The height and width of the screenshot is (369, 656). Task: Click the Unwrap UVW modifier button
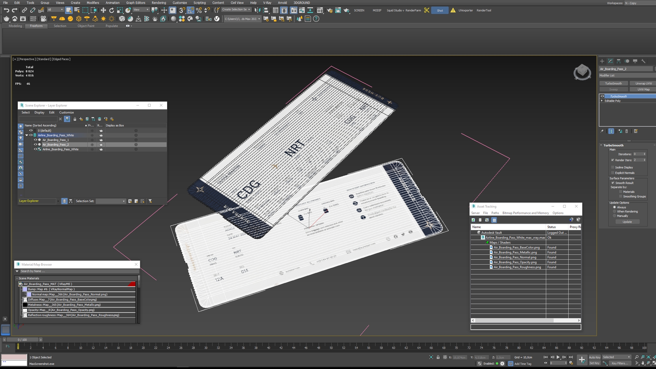pyautogui.click(x=643, y=83)
